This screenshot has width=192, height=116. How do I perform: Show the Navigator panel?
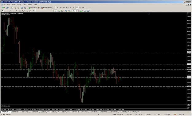click(18, 8)
